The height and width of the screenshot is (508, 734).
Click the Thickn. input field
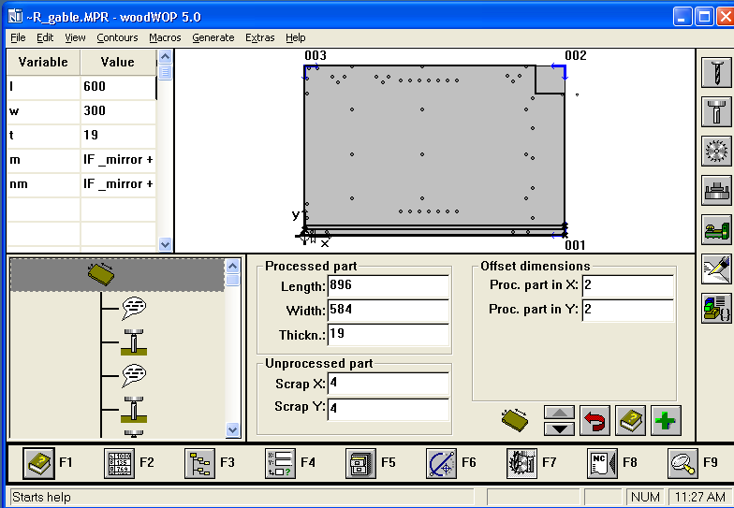tap(388, 335)
